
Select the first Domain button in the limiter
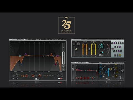115,55
